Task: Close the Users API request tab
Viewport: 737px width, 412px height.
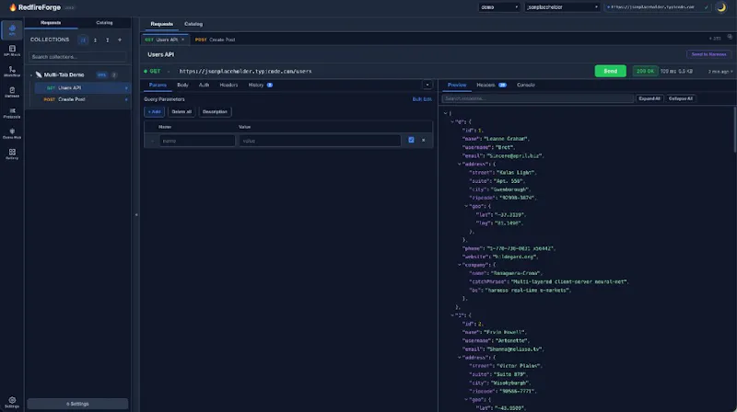Action: [182, 40]
